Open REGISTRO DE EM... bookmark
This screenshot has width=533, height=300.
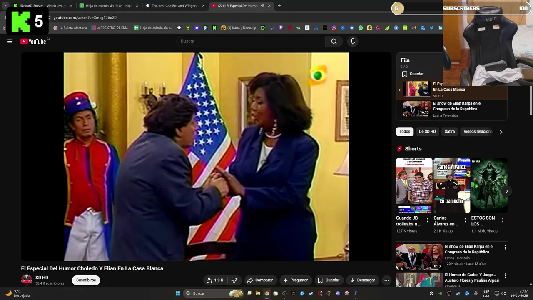tap(110, 28)
